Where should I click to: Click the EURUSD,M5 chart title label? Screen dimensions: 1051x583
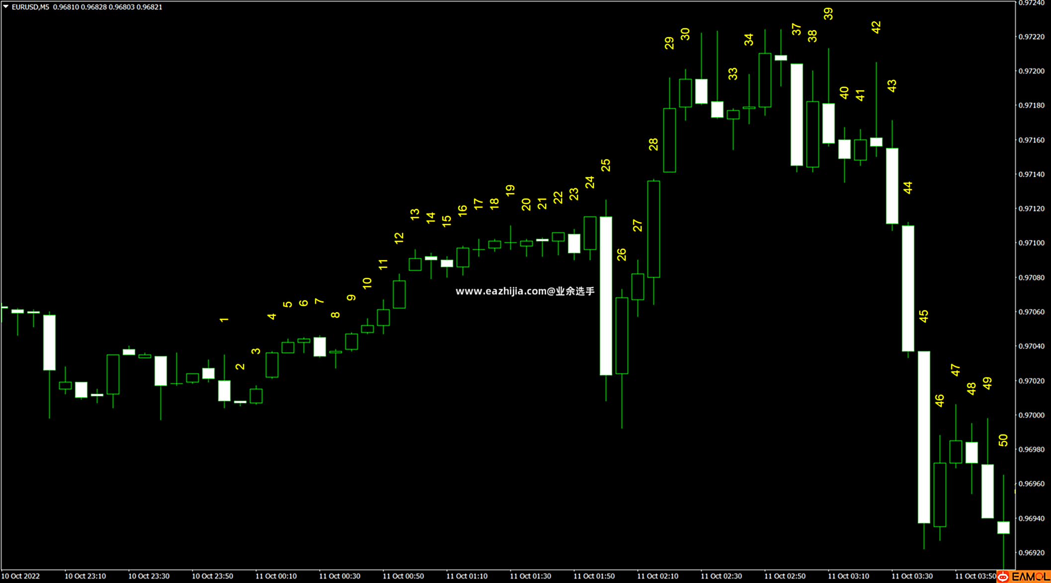[x=30, y=7]
